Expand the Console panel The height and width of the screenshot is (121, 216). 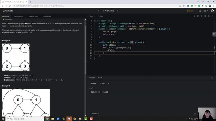click(94, 114)
